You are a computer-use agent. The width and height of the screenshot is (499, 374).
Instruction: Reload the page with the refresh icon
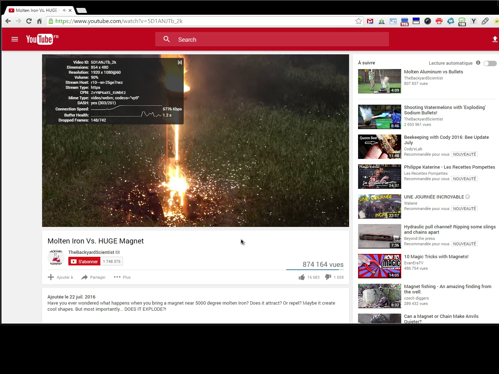click(29, 21)
